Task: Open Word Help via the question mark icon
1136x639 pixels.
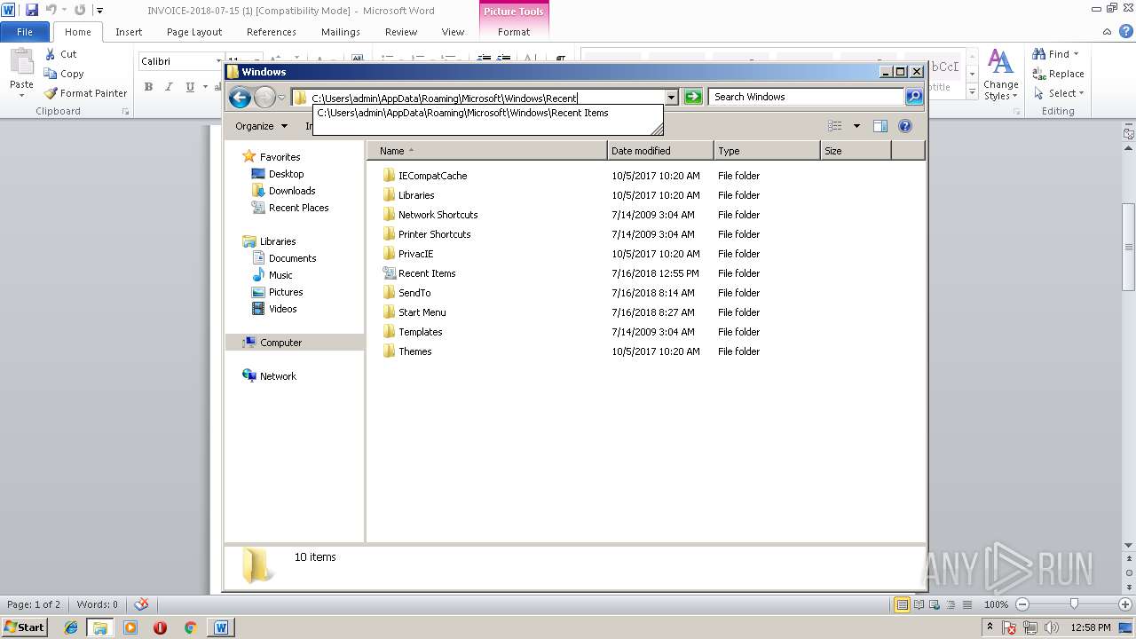Action: tap(1126, 32)
